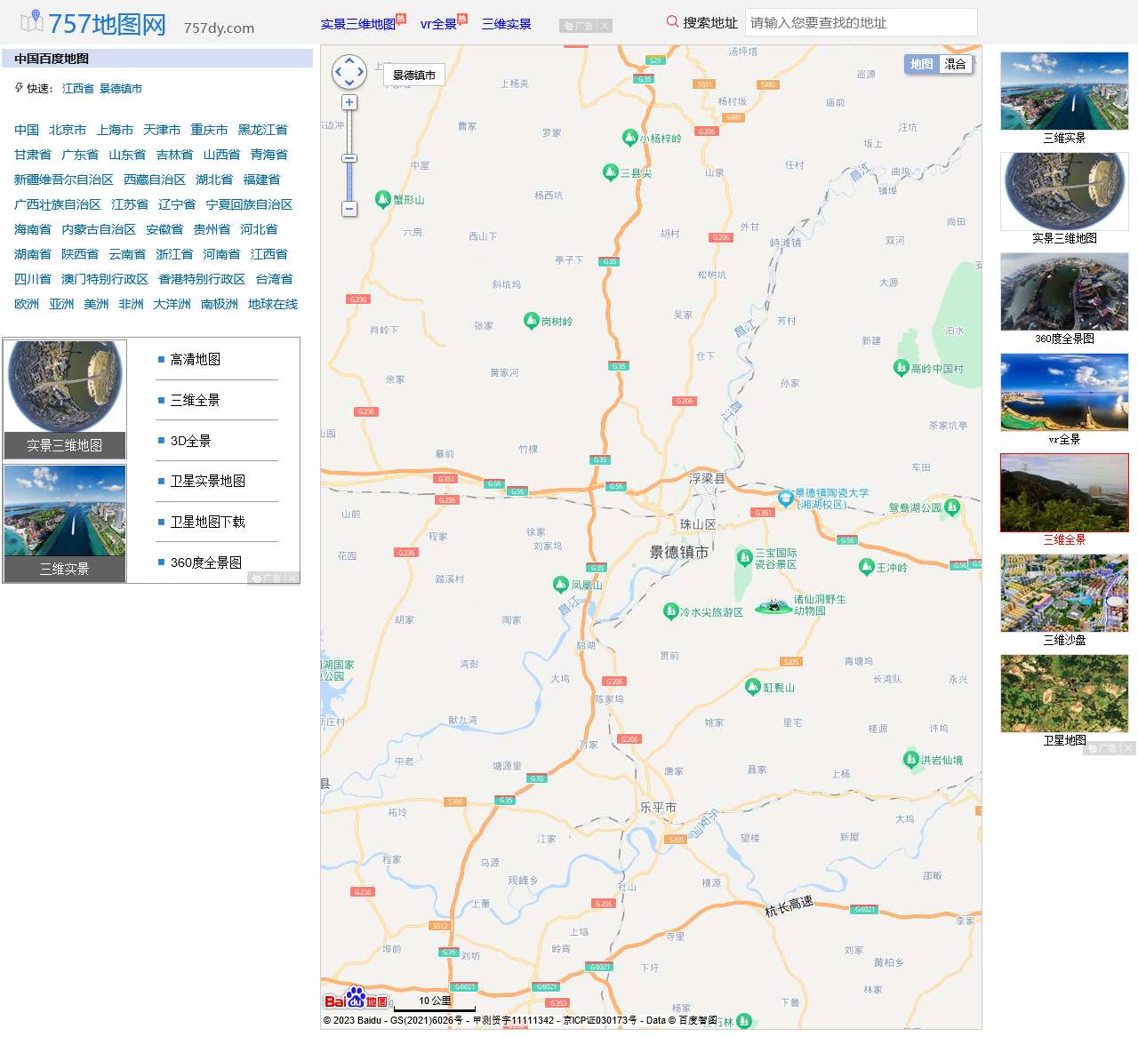Viewport: 1138px width, 1037px height.
Task: Pan the map south with the down arrow
Action: [349, 83]
